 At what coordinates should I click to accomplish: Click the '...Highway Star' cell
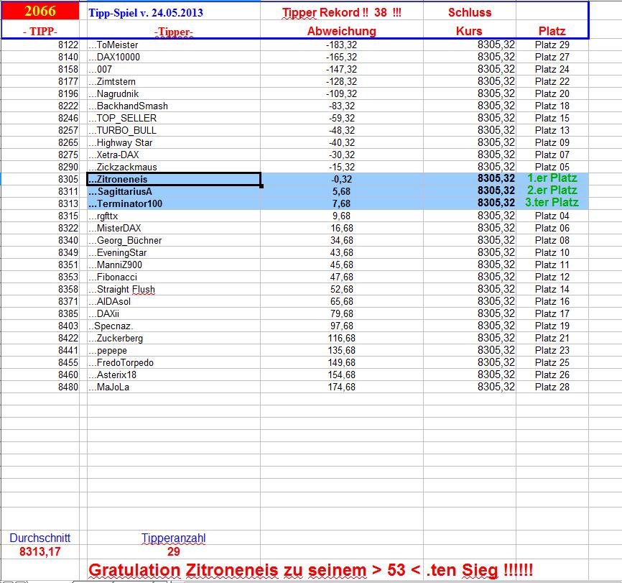pos(174,142)
